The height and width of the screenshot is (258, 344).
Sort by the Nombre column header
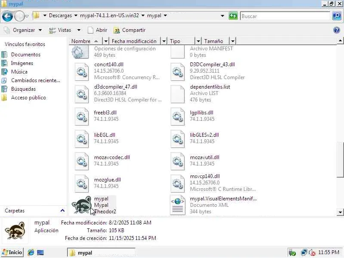click(x=86, y=41)
